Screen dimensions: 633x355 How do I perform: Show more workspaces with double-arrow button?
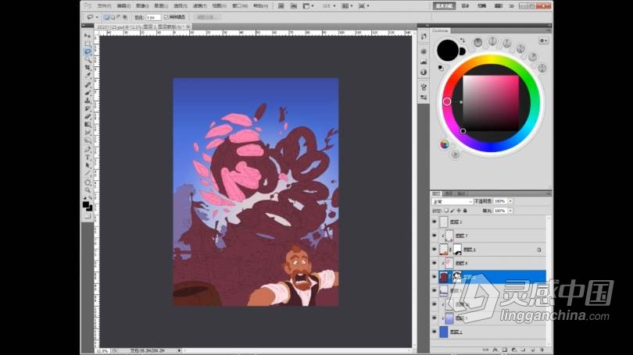coord(512,6)
